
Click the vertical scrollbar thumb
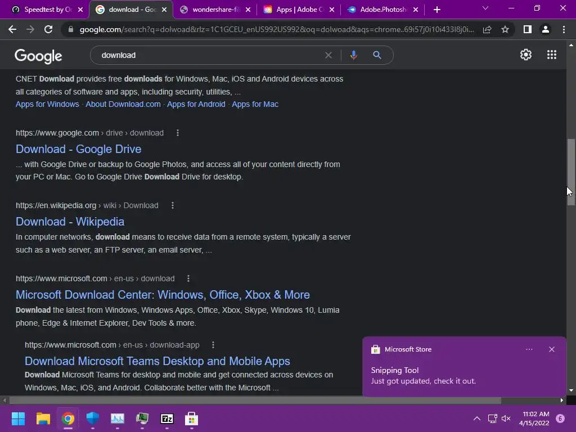(571, 172)
